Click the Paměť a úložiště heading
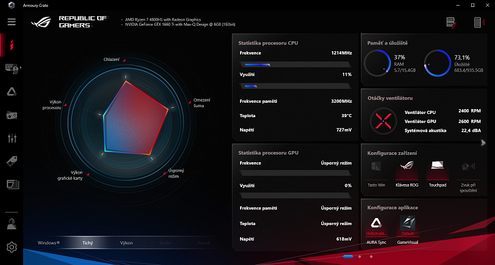Screen dimensions: 495x265 click(x=387, y=43)
